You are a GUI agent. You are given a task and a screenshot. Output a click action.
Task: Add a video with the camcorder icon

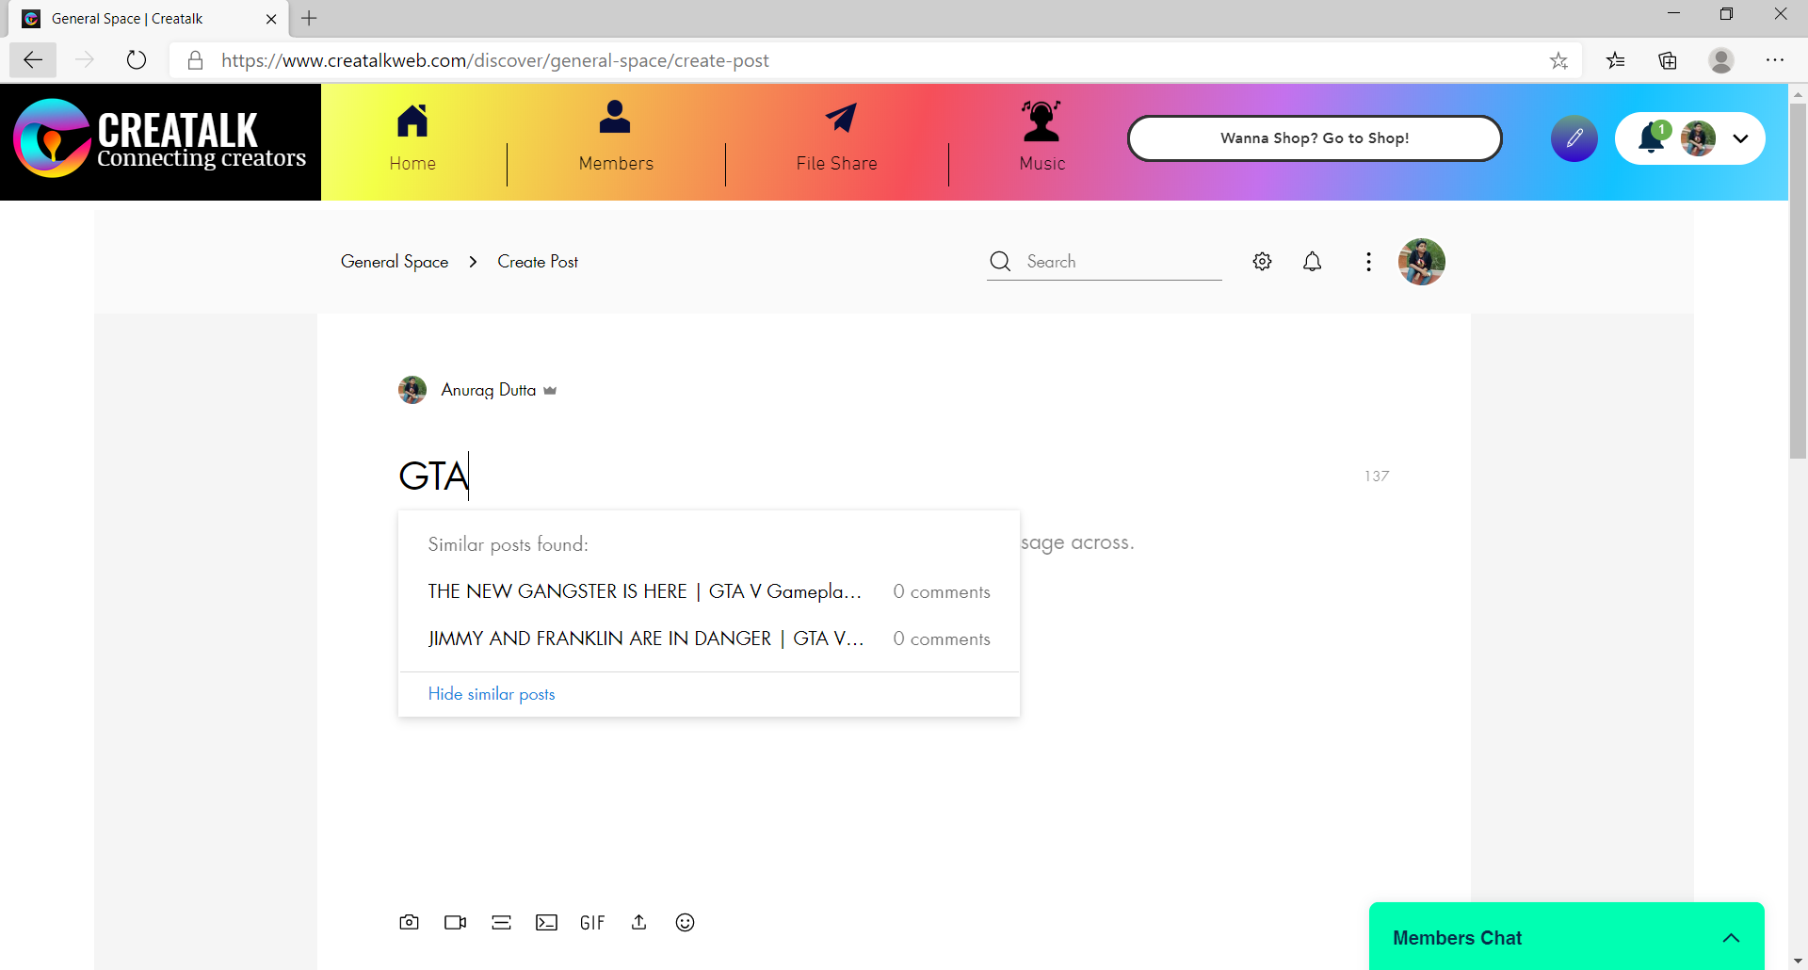point(455,922)
